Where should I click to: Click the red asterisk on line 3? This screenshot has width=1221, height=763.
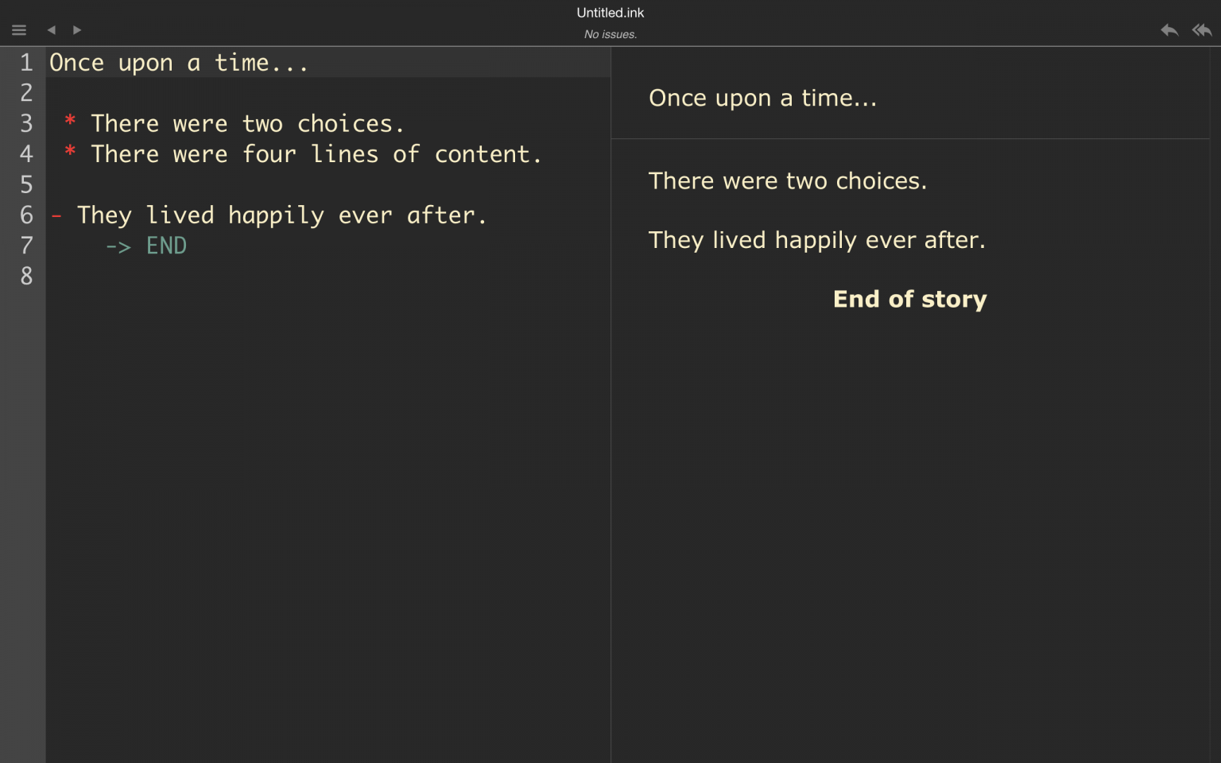coord(68,123)
